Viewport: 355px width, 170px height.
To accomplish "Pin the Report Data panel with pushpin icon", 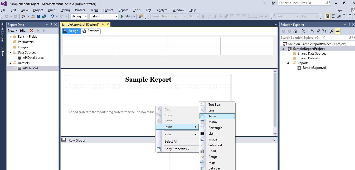I will (x=51, y=25).
